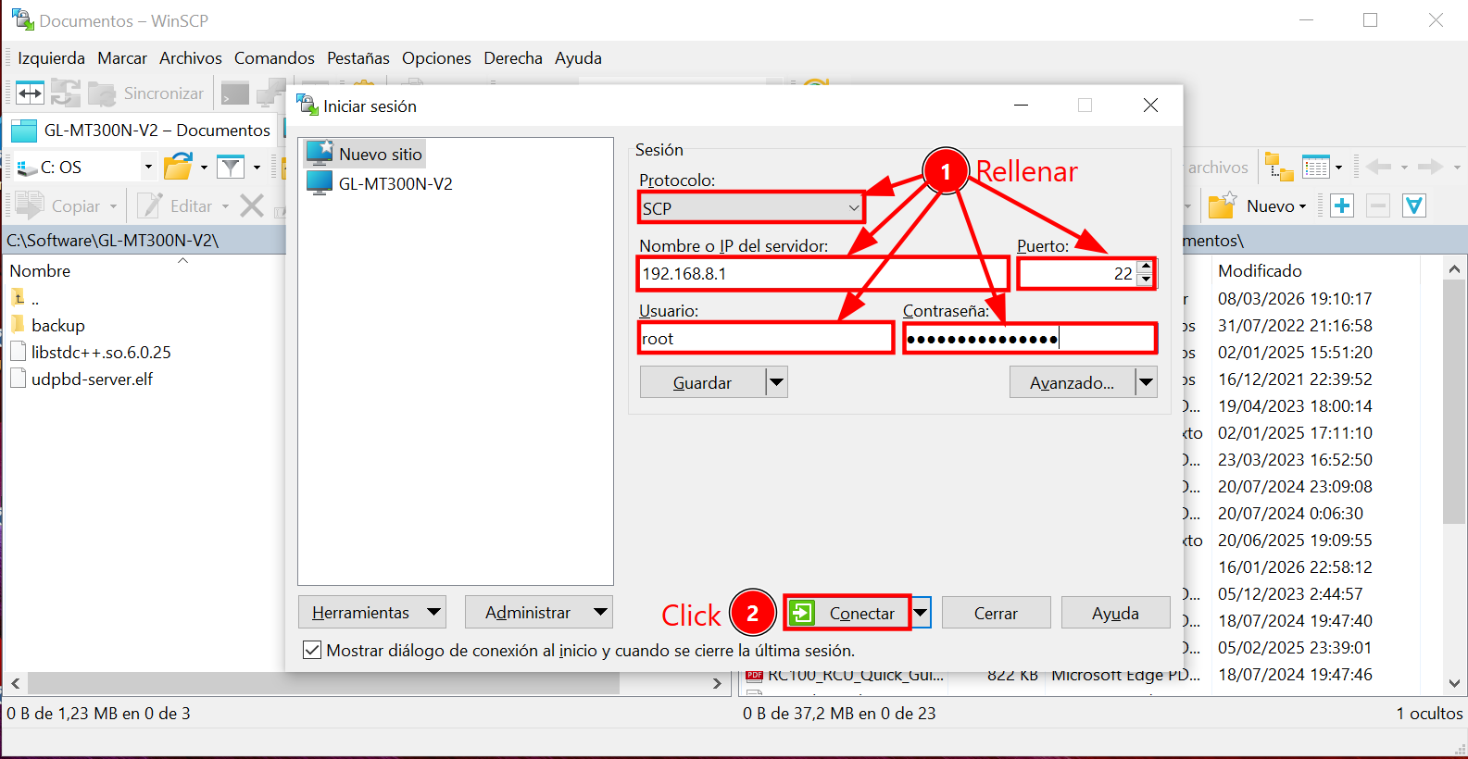Viewport: 1468px width, 759px height.
Task: Click the Guardar button
Action: point(702,382)
